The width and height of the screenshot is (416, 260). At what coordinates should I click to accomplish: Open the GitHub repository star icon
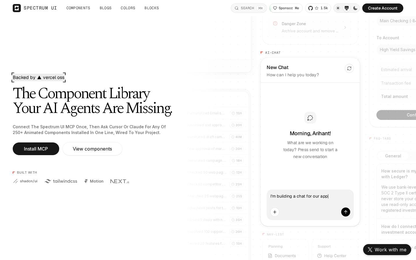pyautogui.click(x=317, y=8)
